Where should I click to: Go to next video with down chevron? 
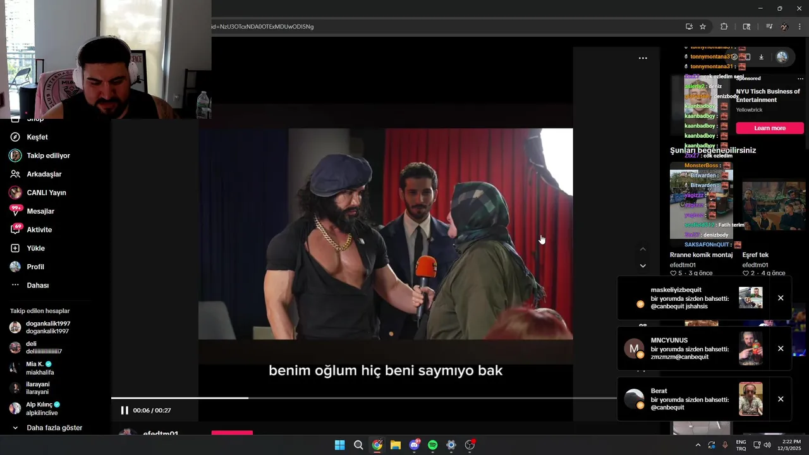pos(643,265)
